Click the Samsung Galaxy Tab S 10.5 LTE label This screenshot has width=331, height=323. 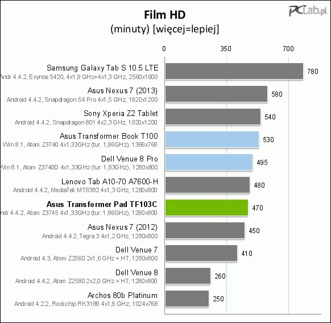coord(102,68)
